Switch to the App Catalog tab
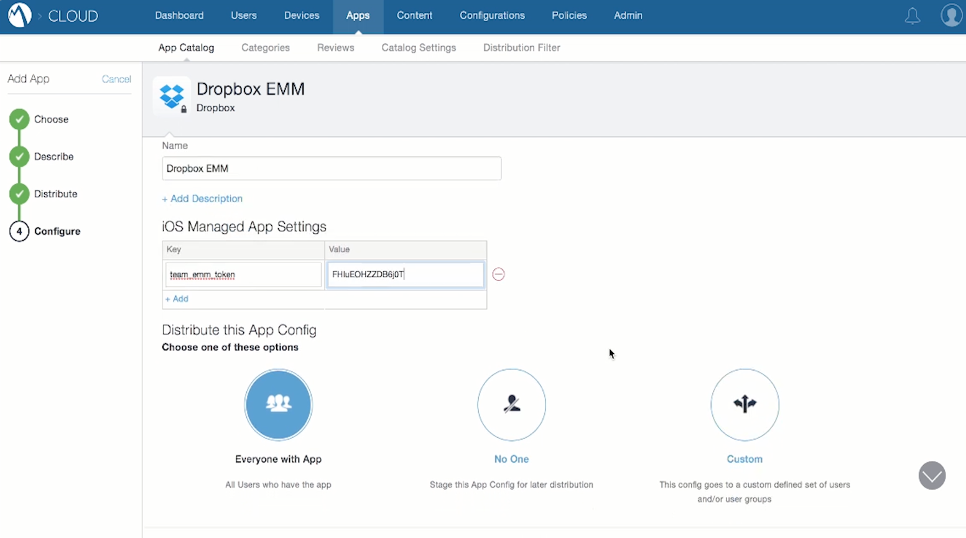 (x=186, y=48)
